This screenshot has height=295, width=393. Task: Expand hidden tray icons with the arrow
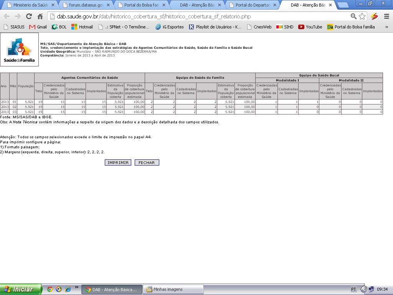[x=364, y=290]
